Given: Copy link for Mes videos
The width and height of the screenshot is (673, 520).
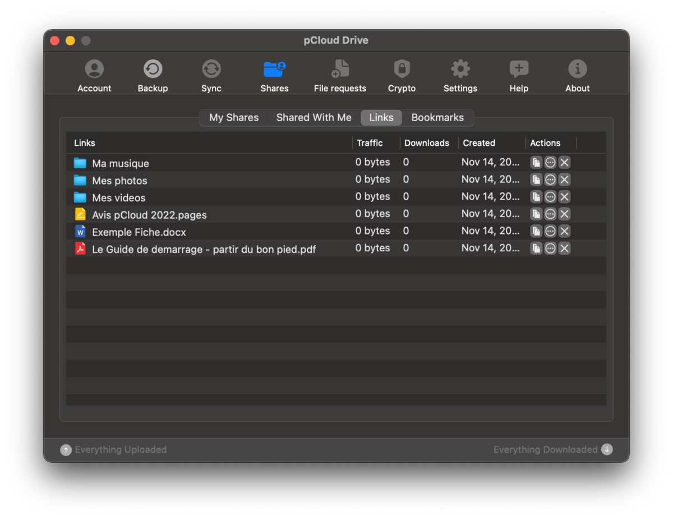Looking at the screenshot, I should coord(536,197).
